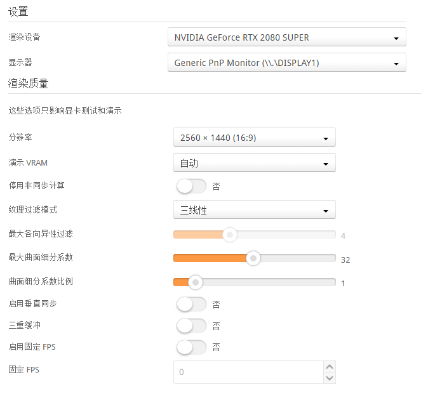Decrease 固定 FPS with down arrow
This screenshot has height=396, width=421.
click(329, 378)
